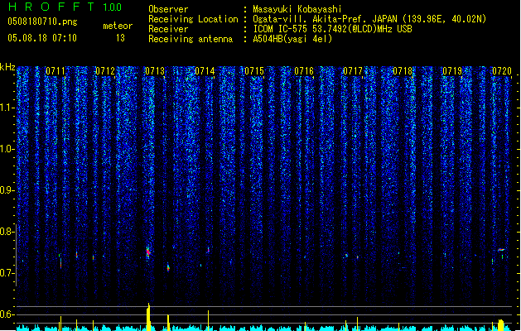Image resolution: width=521 pixels, height=331 pixels.
Task: Click the 1.1 kHz axis tick label
Action: pyautogui.click(x=6, y=108)
